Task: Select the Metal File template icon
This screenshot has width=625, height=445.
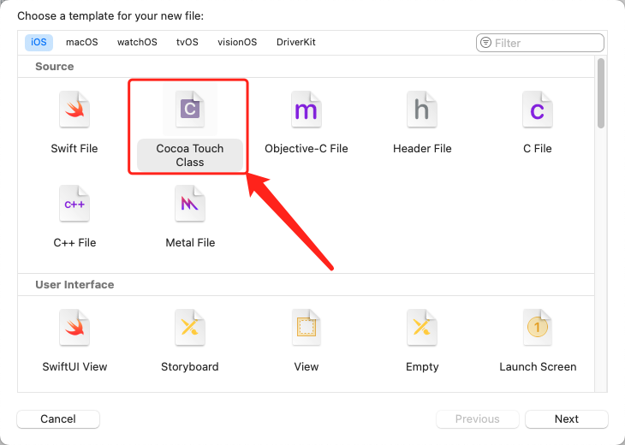Action: pos(190,204)
